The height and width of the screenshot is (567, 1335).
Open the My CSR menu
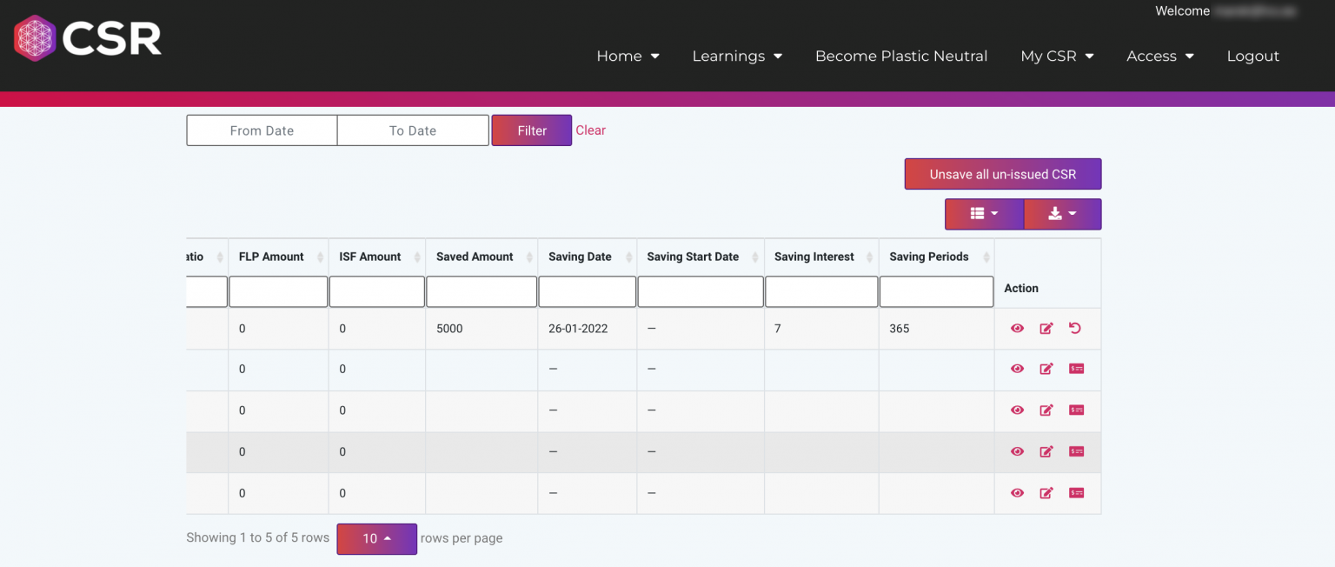pyautogui.click(x=1057, y=56)
